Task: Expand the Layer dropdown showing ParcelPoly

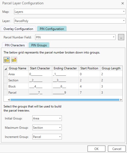Action: click(x=70, y=21)
